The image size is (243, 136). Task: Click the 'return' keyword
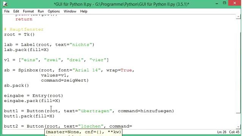(x=24, y=19)
